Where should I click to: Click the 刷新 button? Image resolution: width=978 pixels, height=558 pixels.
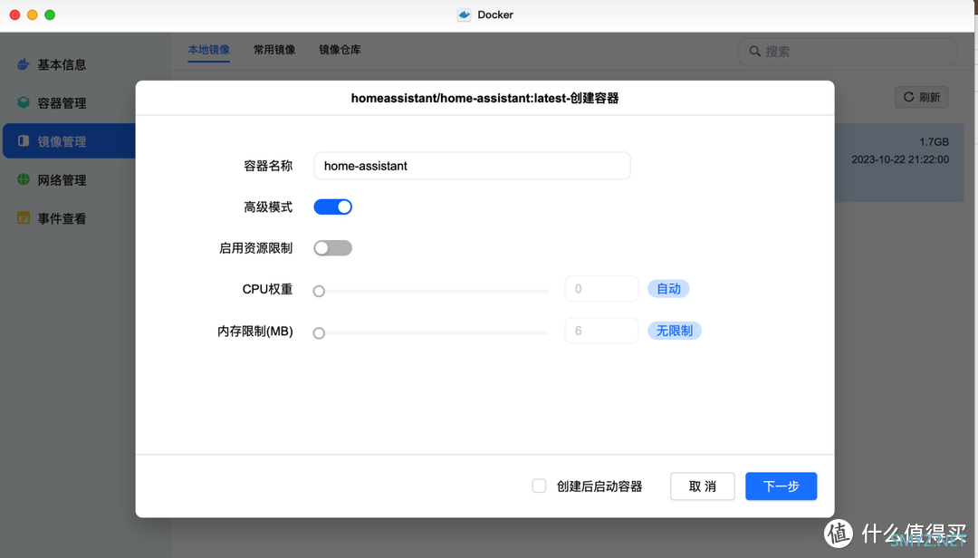(922, 97)
